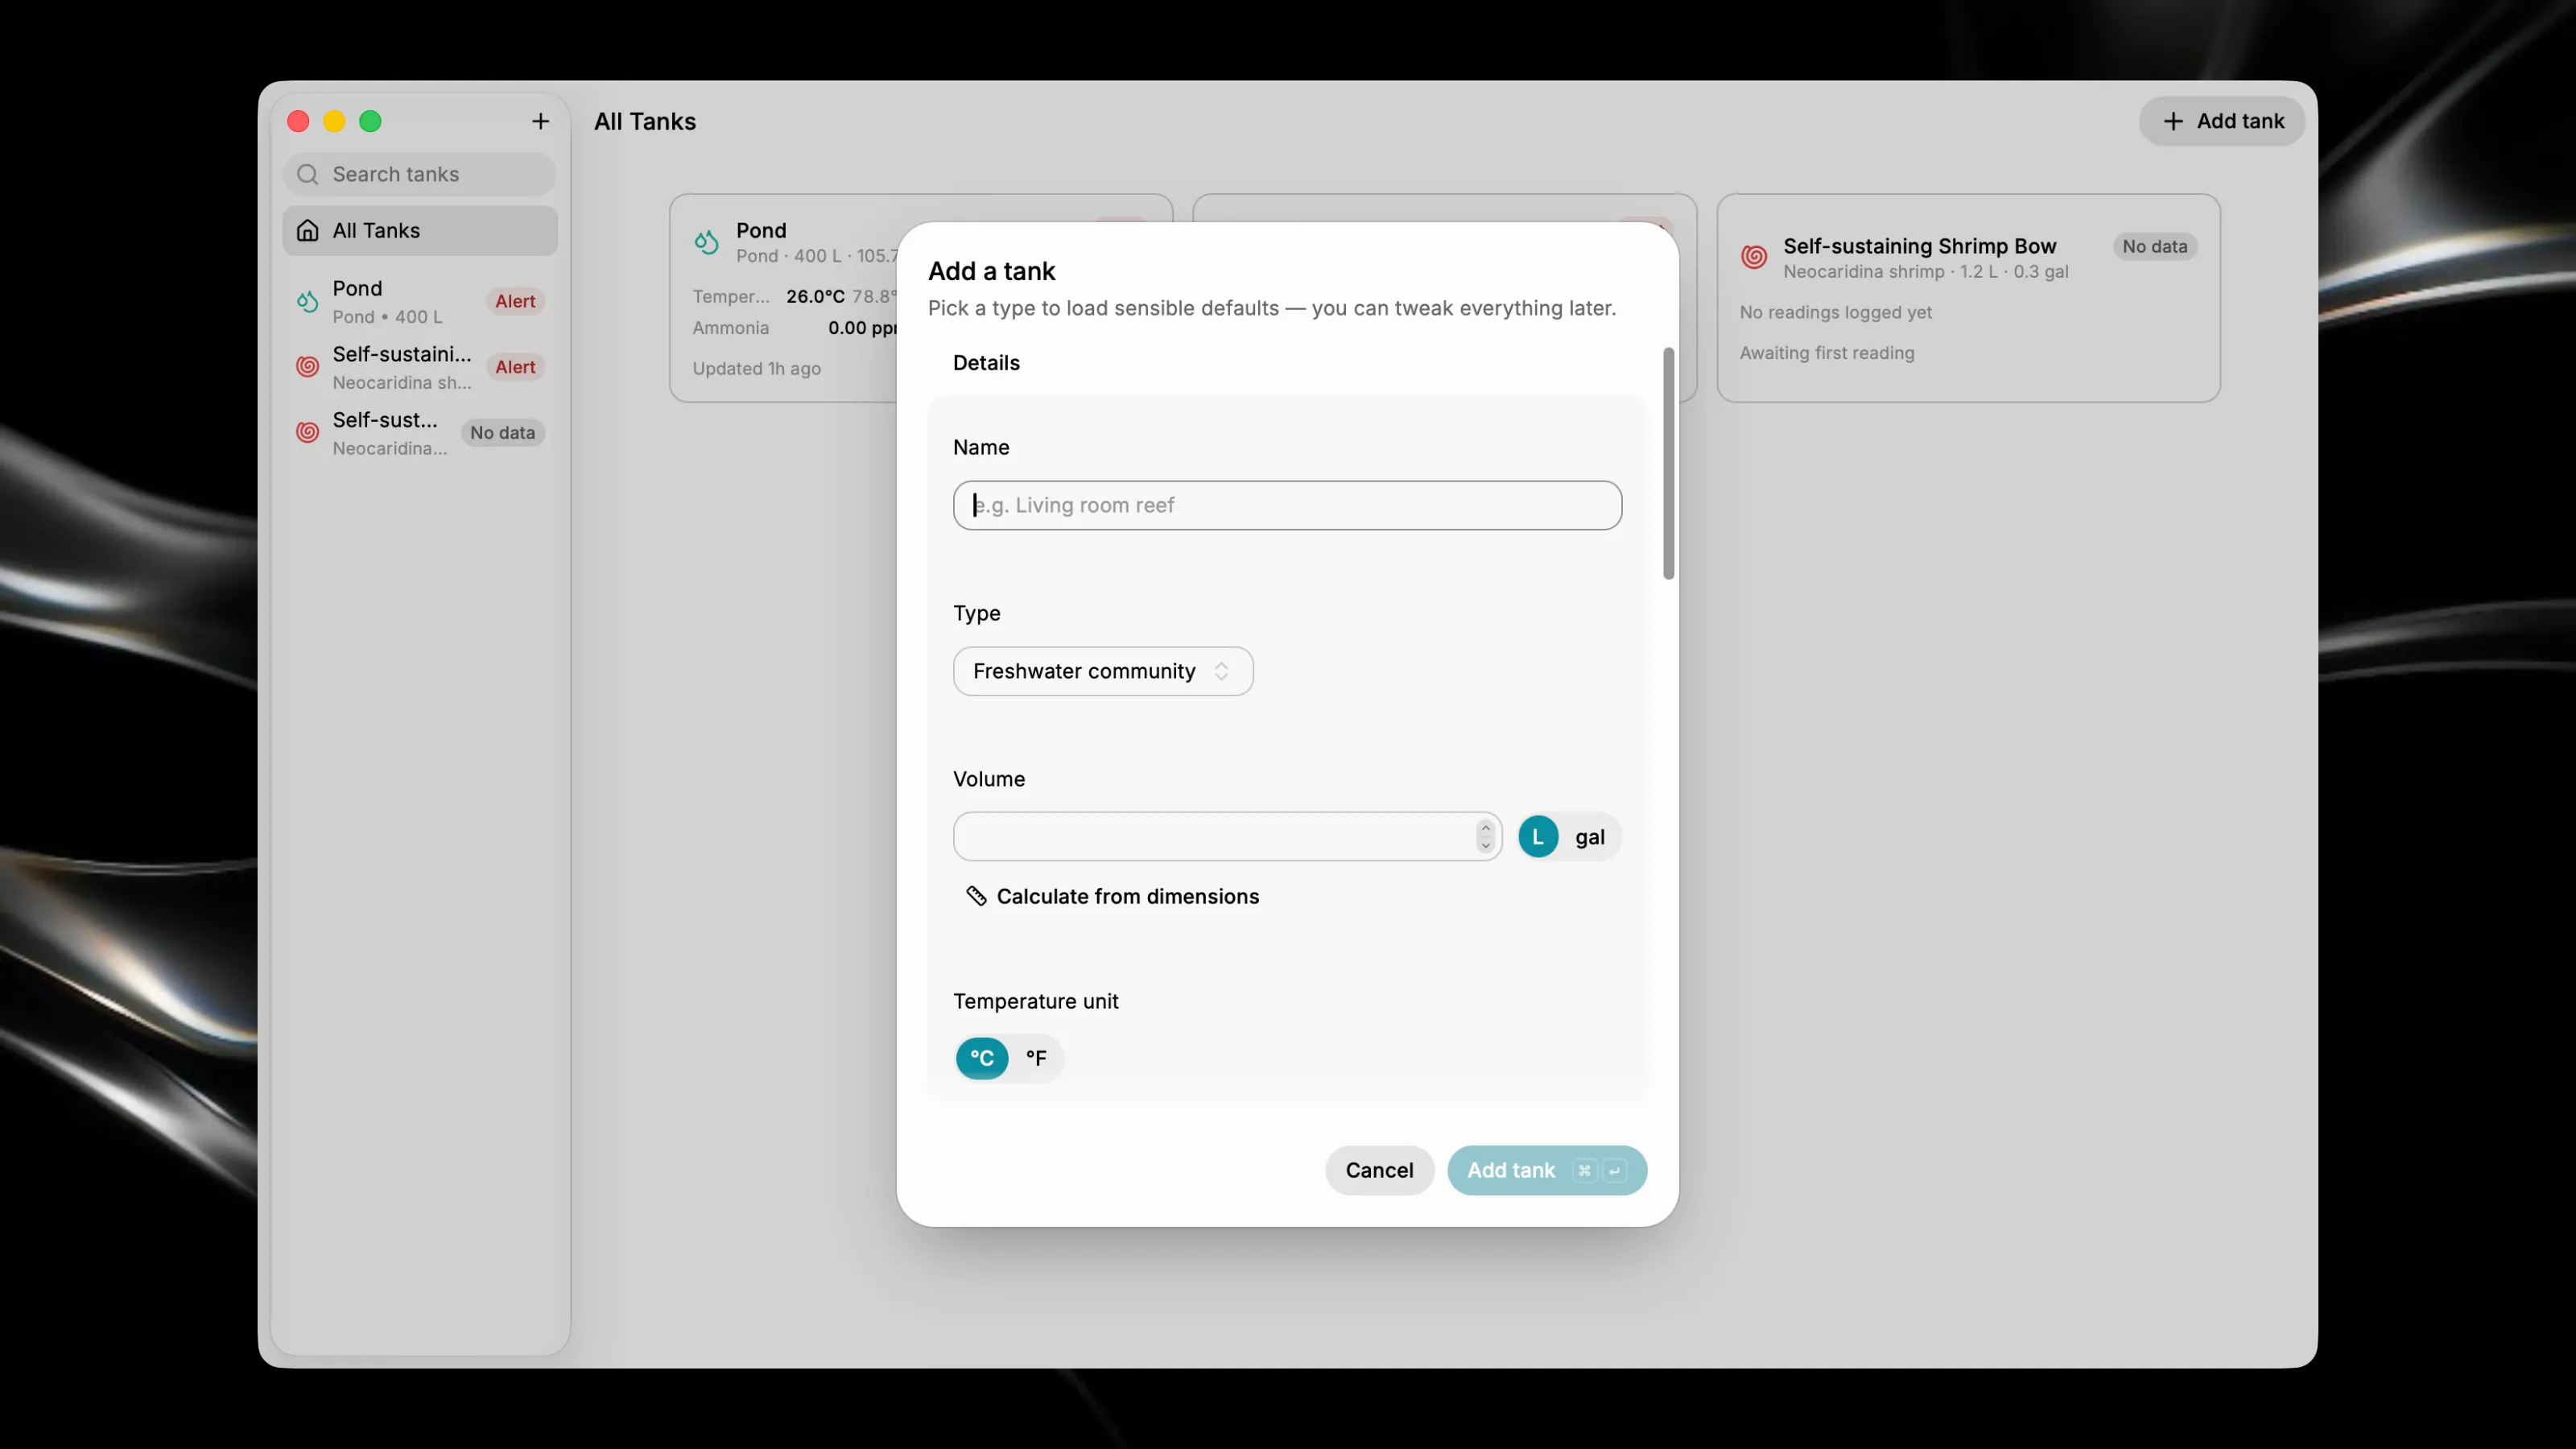
Task: Click the spiral icon on the Shrimp Bow card
Action: (1754, 257)
